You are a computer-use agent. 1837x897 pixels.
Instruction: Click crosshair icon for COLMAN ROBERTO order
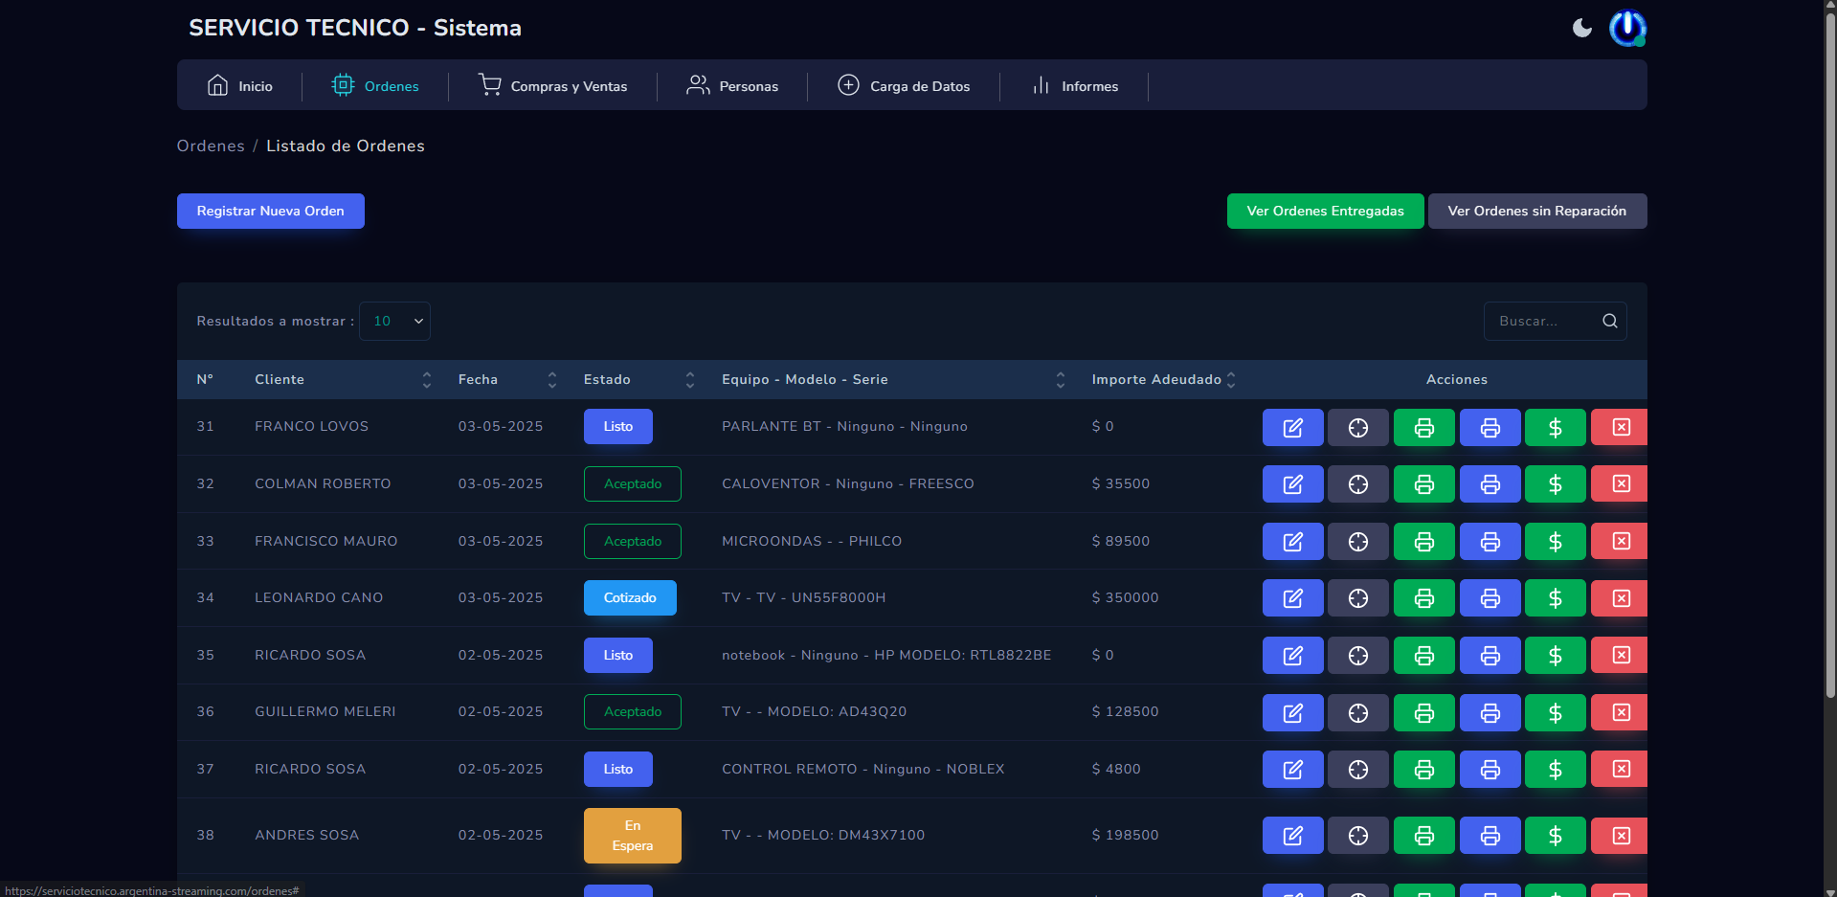pyautogui.click(x=1357, y=484)
